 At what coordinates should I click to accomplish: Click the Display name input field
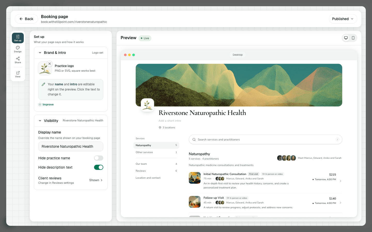pyautogui.click(x=71, y=146)
